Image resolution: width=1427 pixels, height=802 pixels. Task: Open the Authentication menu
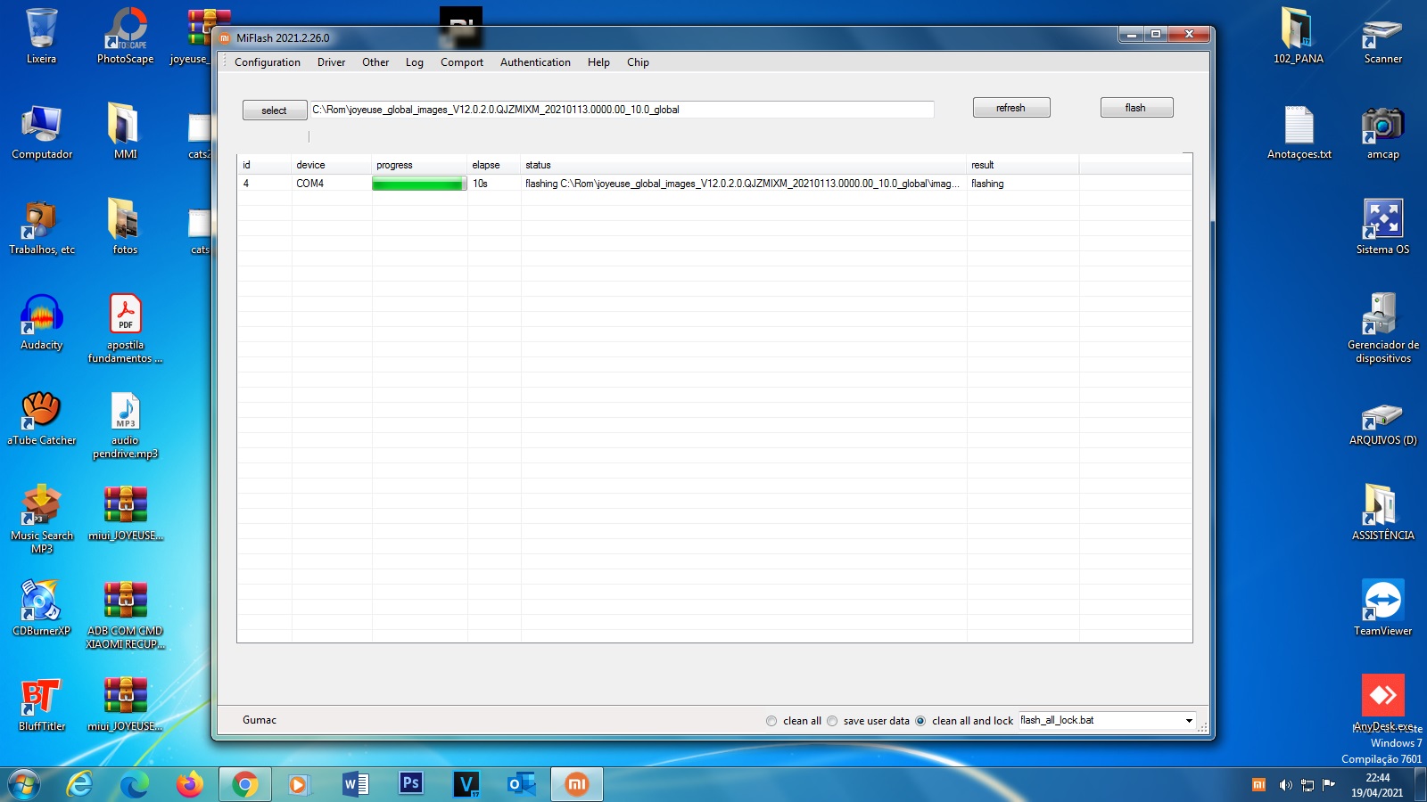[535, 62]
